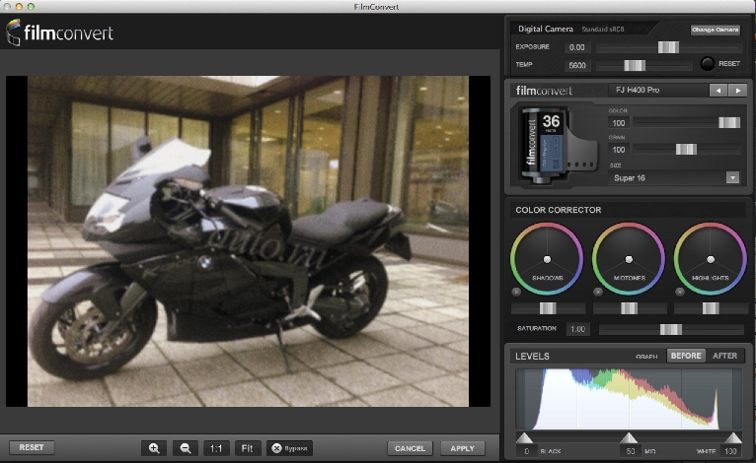Select previous film stock arrow

718,90
